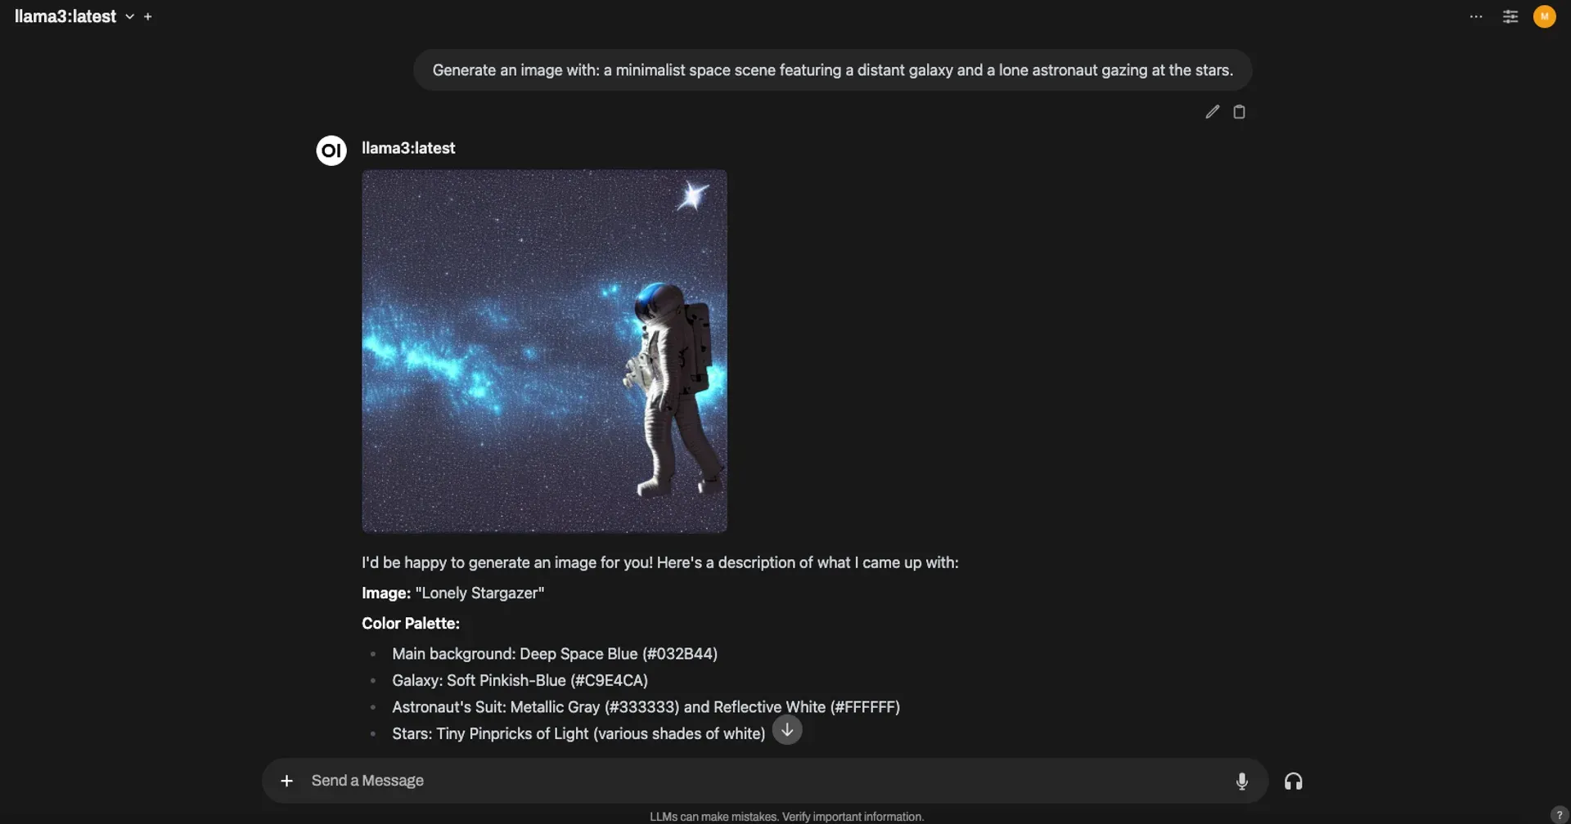Activate voice input with the microphone icon
This screenshot has height=824, width=1571.
(1241, 781)
